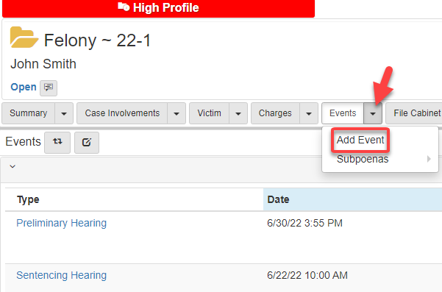Open the Preliminary Hearing event link
This screenshot has height=292, width=442.
click(x=62, y=223)
